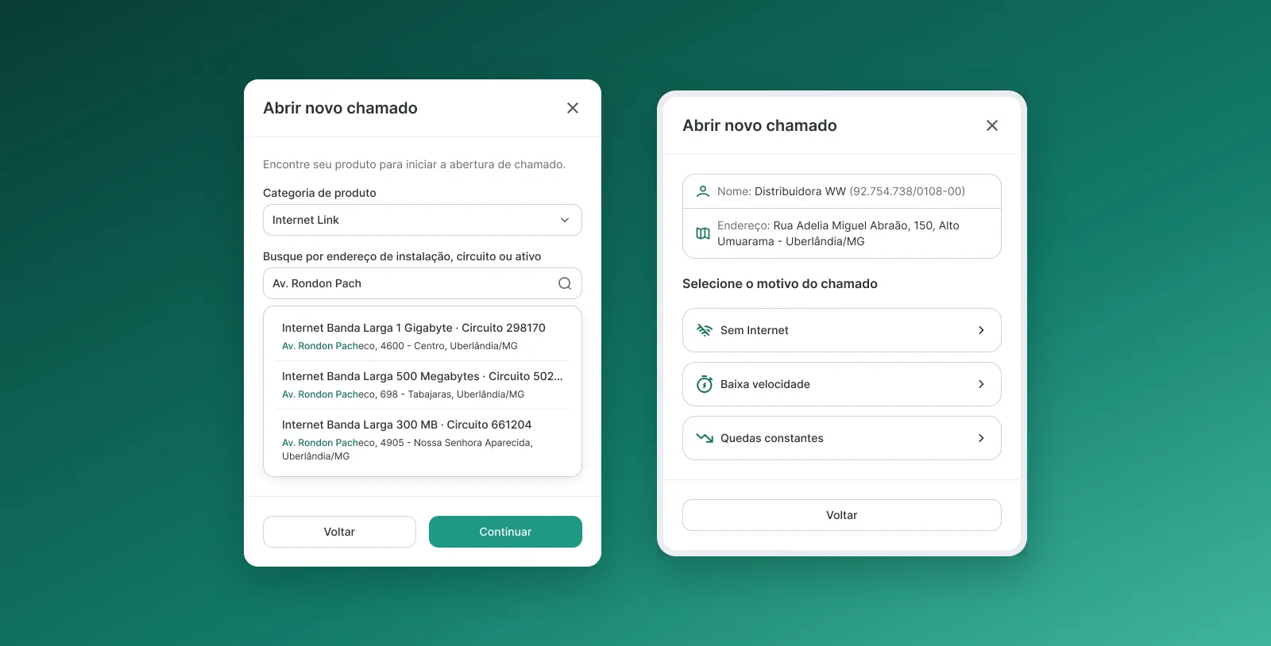Click the Selecione o motivo do chamado heading
Screen dimensions: 1271x646
point(780,283)
